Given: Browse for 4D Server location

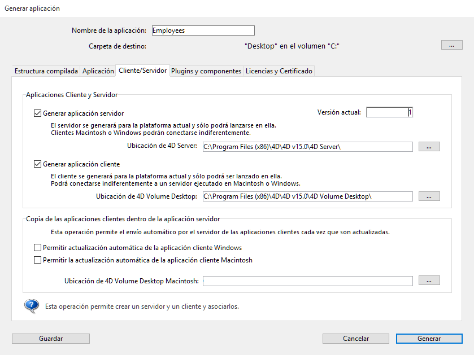Looking at the screenshot, I should point(429,147).
